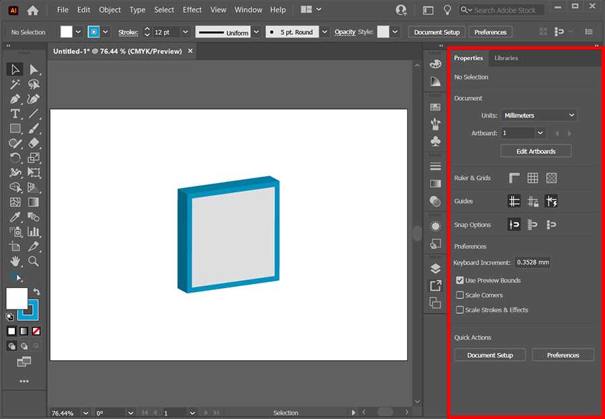The width and height of the screenshot is (605, 419).
Task: Open the Artboard number dropdown
Action: pos(540,133)
